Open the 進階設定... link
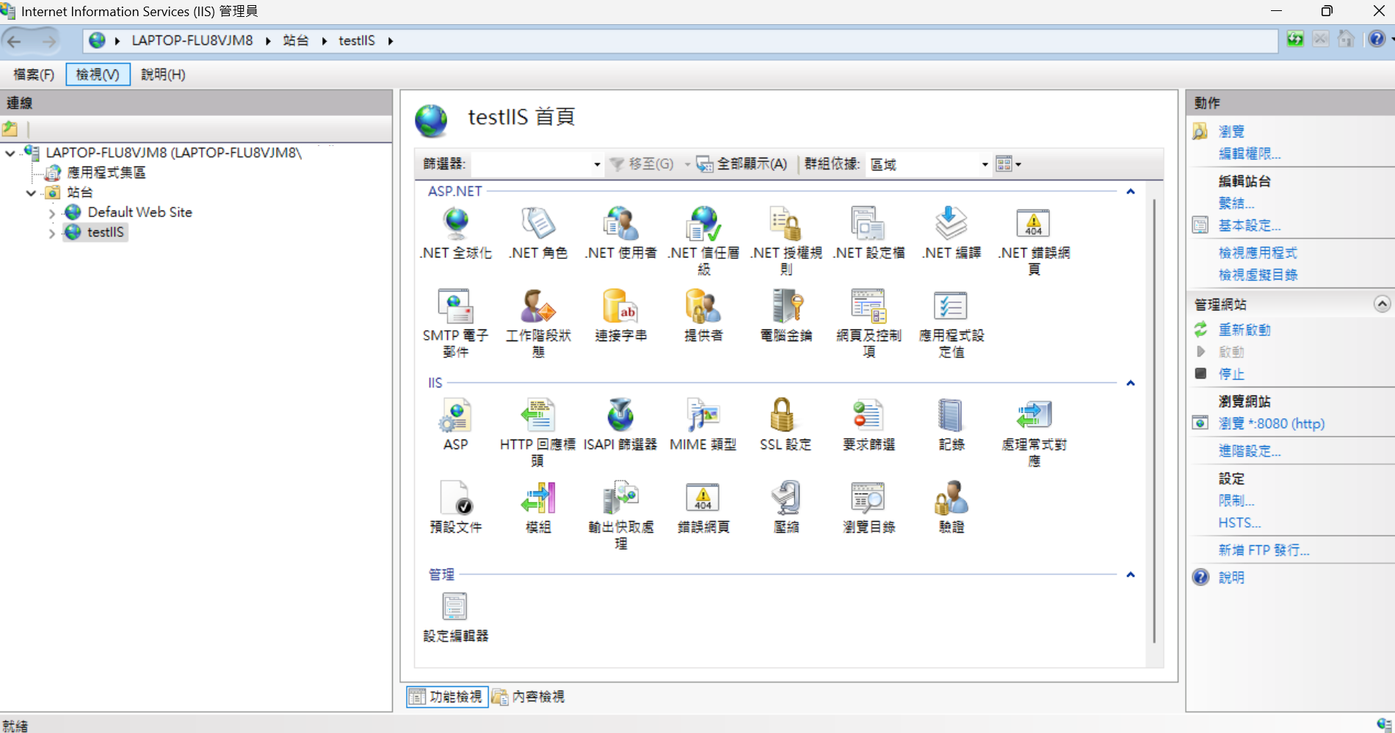Viewport: 1395px width, 733px height. (1250, 451)
